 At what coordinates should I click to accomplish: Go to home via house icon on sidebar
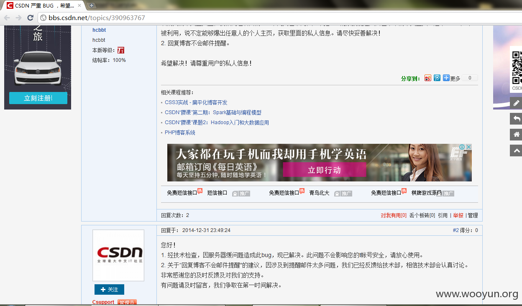(516, 135)
